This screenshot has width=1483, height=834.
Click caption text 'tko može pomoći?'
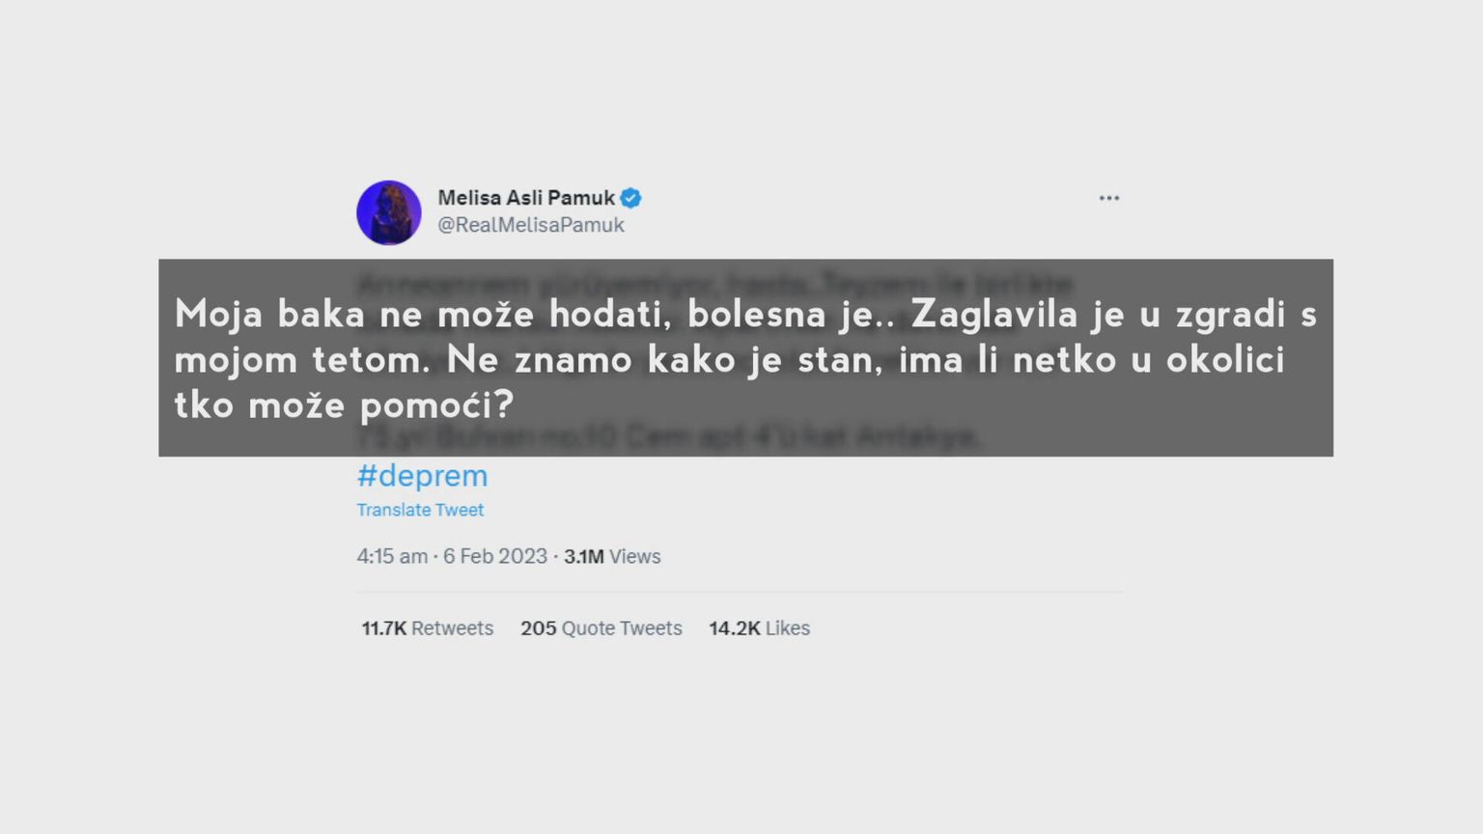point(344,405)
